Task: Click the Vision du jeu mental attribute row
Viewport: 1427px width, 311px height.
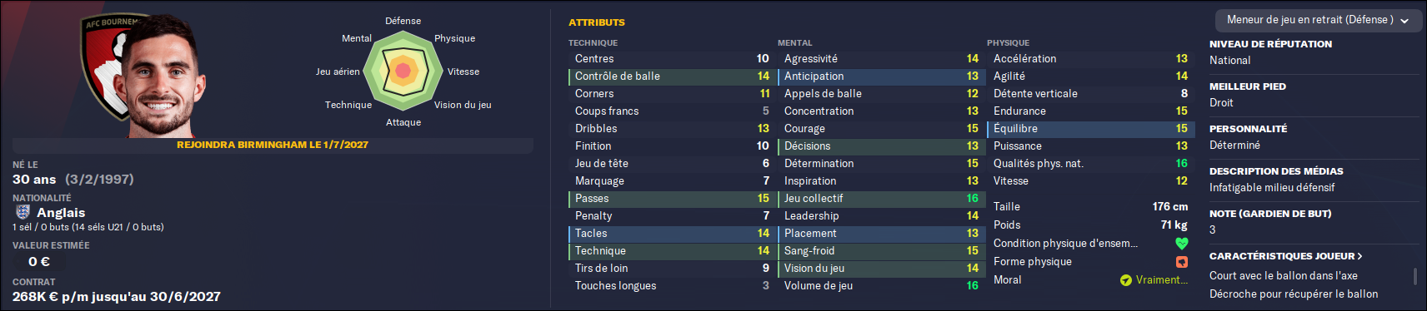Action: tap(880, 269)
